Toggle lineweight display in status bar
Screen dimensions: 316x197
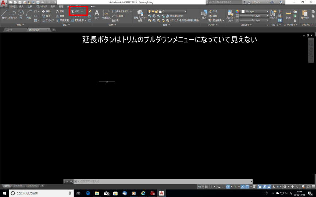click(x=255, y=187)
